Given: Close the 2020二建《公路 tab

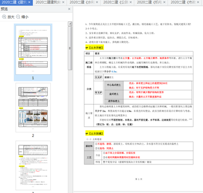Looking at the screenshot, I should click(130, 2).
